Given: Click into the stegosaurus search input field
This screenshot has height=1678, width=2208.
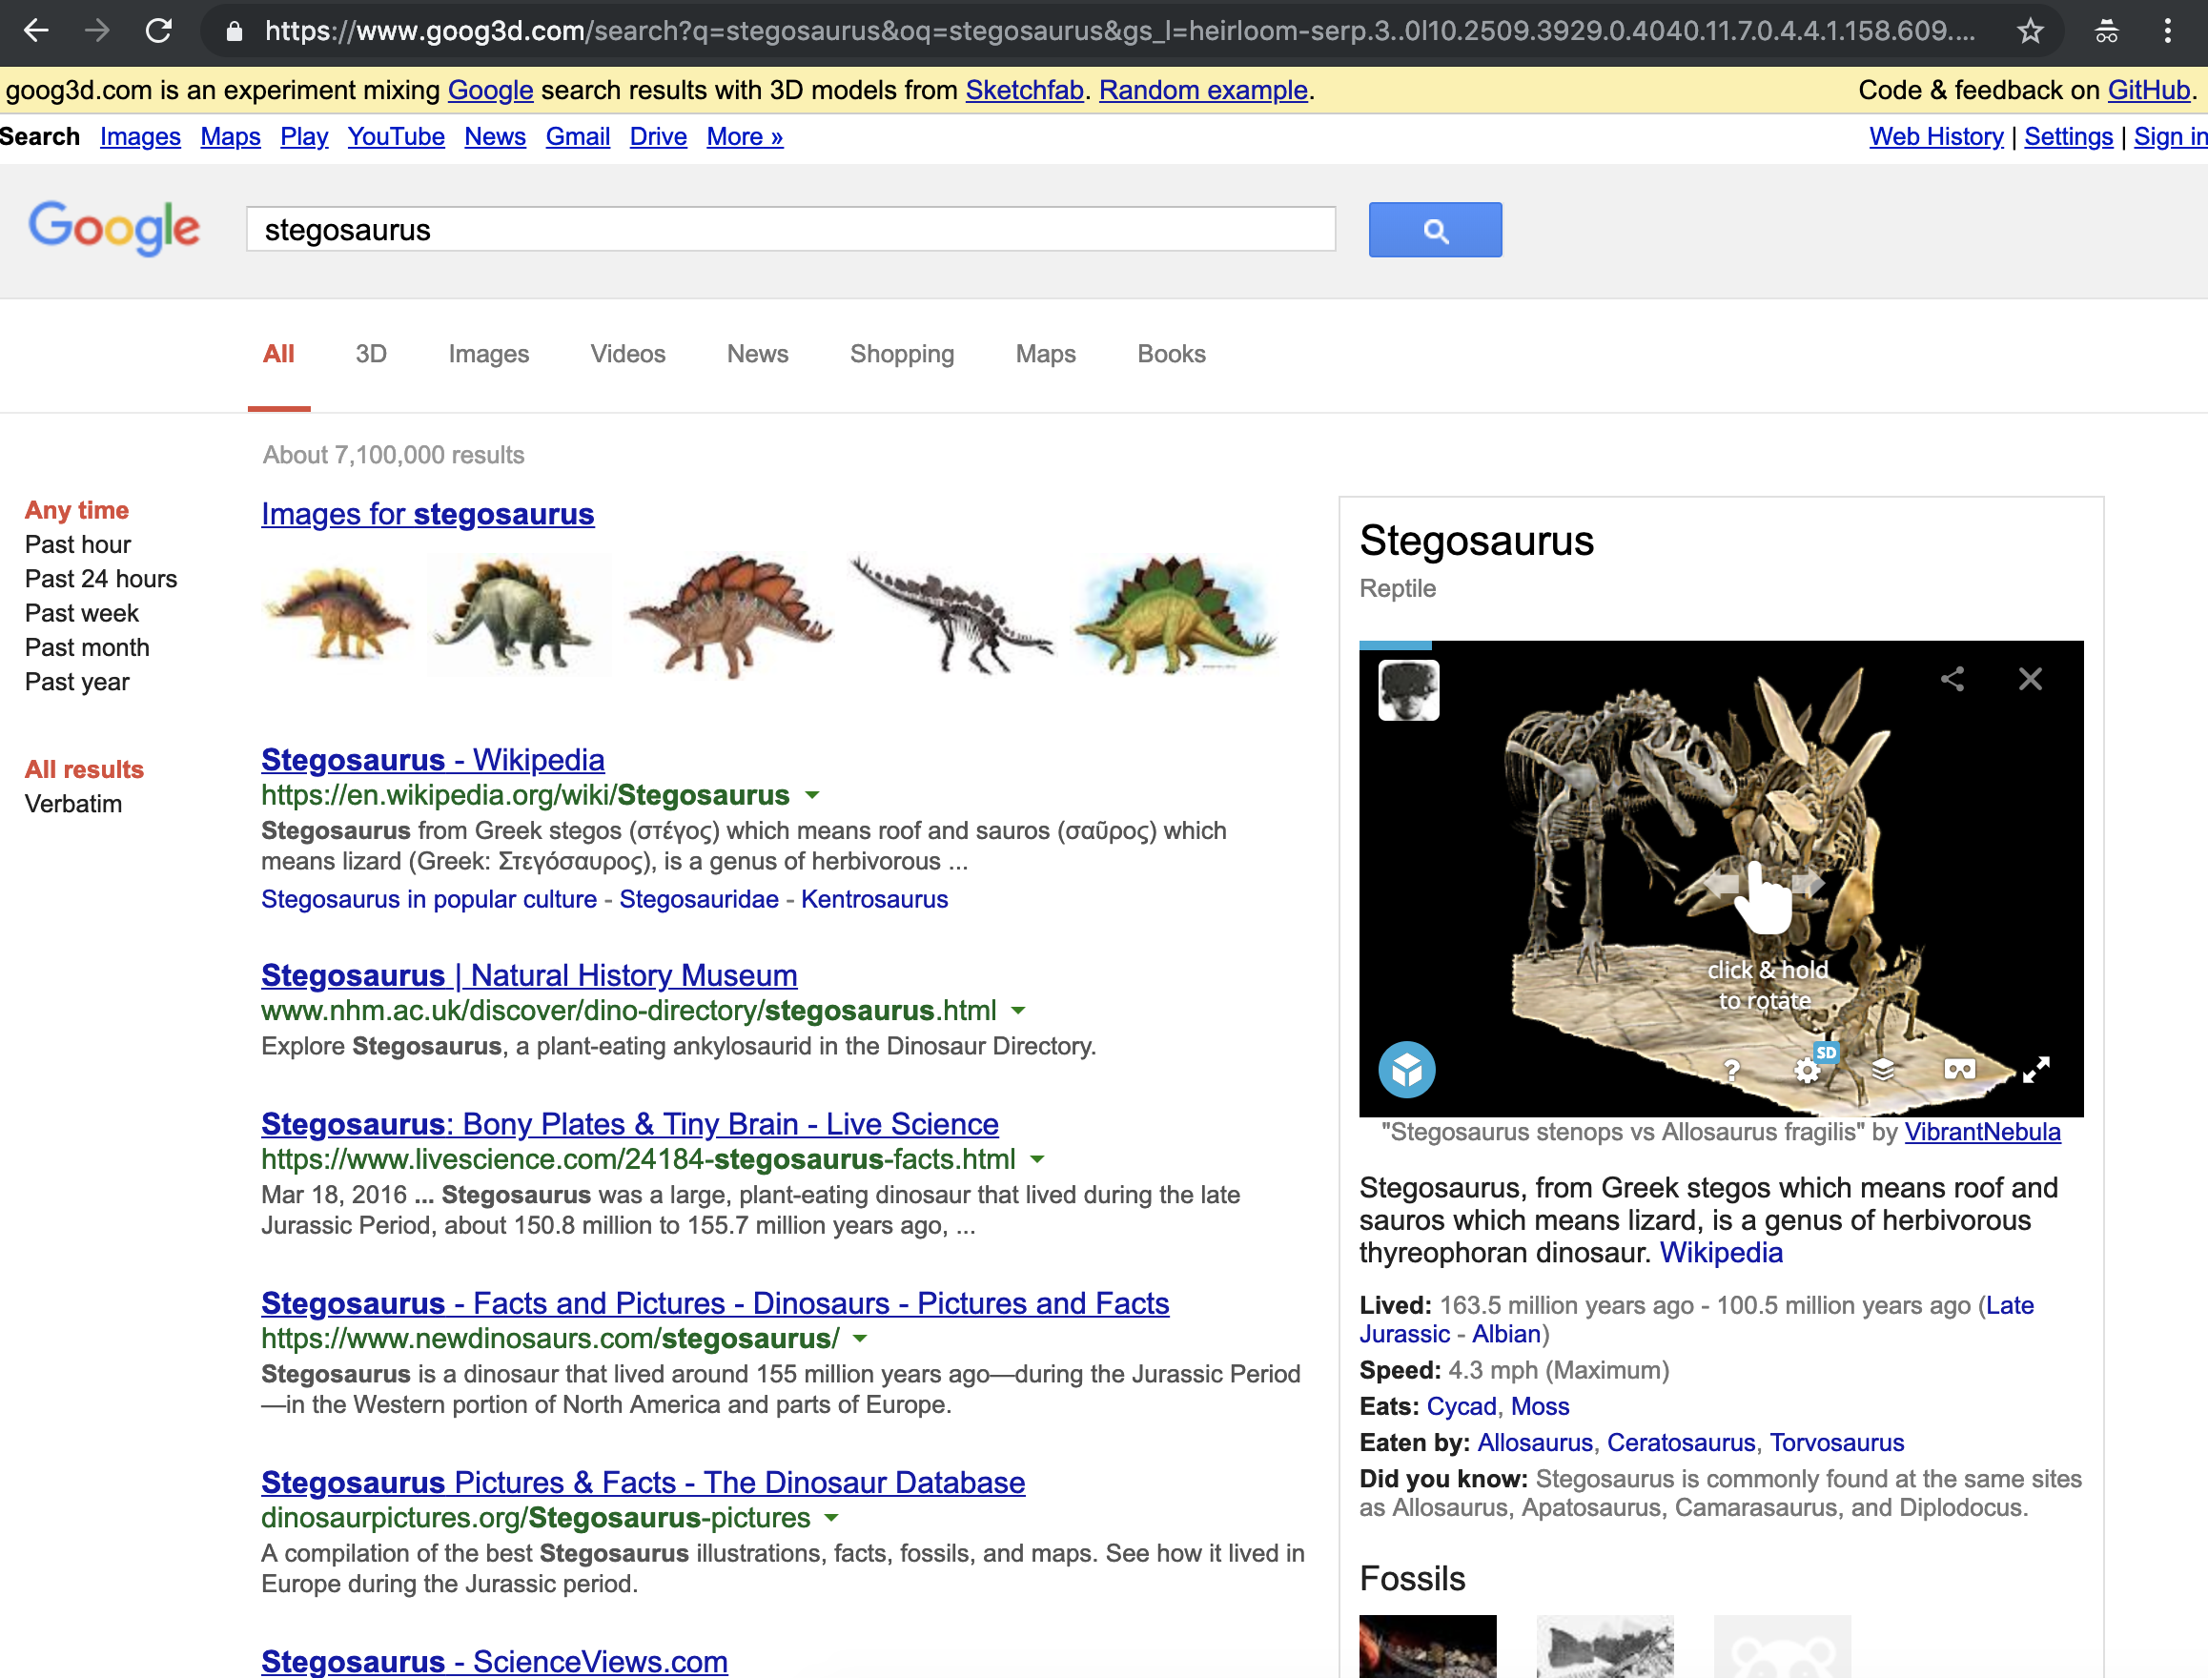Looking at the screenshot, I should 790,230.
